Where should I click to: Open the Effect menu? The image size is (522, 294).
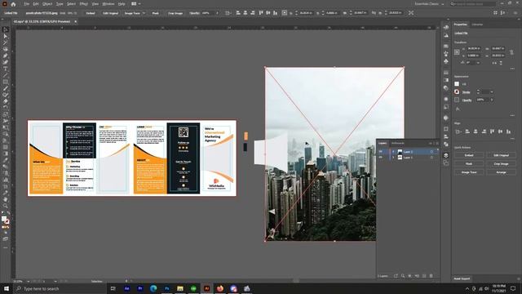[x=83, y=4]
